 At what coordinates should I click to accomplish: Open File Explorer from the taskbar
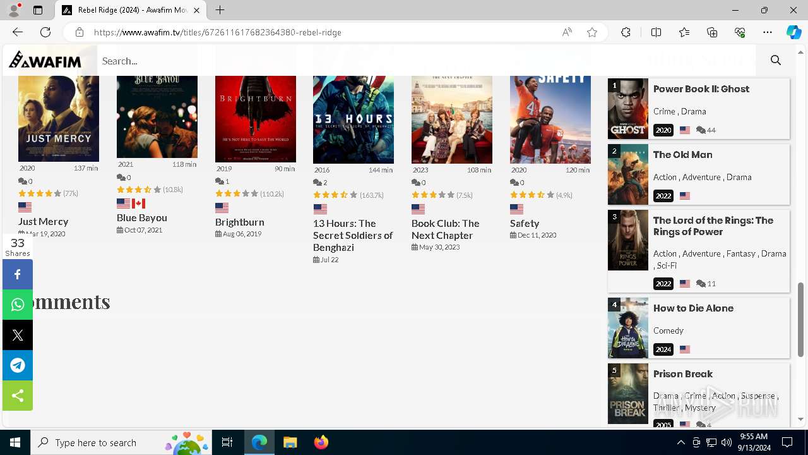(290, 442)
